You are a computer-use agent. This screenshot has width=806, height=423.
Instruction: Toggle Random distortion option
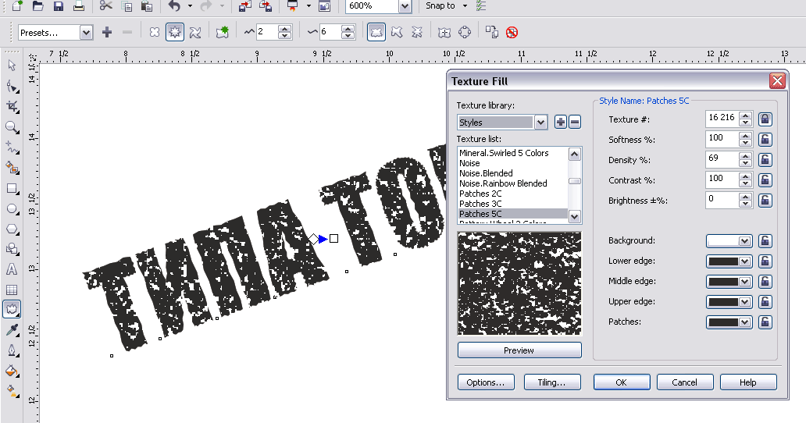click(x=376, y=32)
